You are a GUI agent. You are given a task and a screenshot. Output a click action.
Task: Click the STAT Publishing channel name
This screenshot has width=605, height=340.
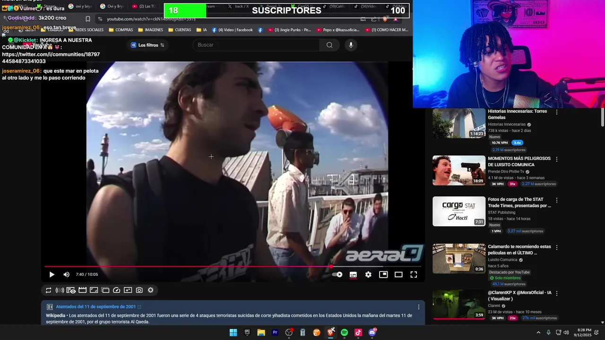[x=501, y=212]
